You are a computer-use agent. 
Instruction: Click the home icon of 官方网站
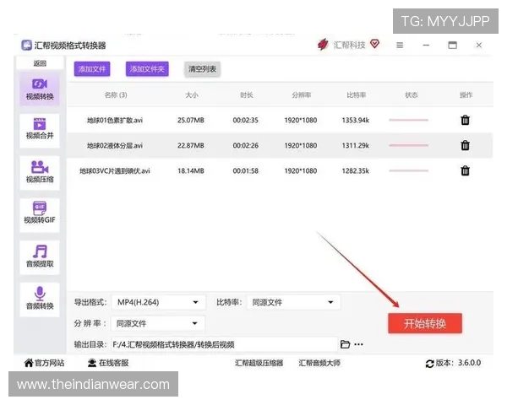[29, 363]
